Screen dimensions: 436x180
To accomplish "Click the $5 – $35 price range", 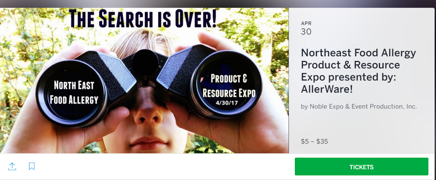I will 314,141.
